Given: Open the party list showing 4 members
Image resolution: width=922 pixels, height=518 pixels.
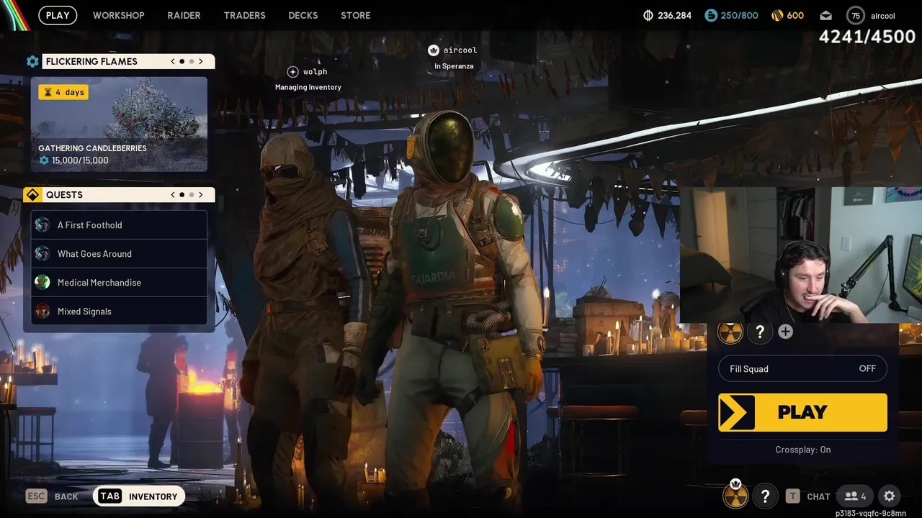Looking at the screenshot, I should pyautogui.click(x=856, y=496).
